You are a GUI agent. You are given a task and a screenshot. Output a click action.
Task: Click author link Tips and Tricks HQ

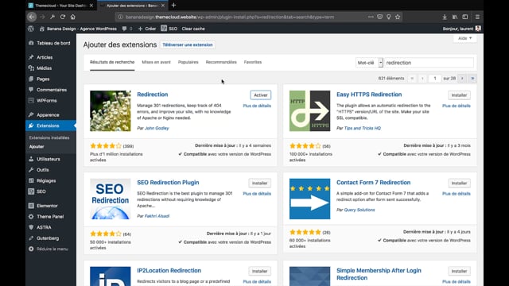click(x=363, y=128)
